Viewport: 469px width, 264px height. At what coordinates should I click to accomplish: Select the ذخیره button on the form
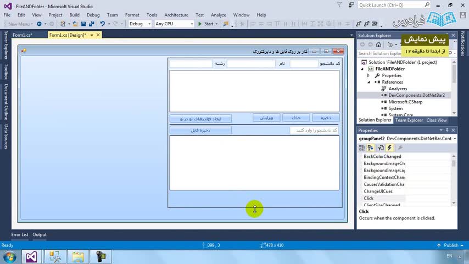click(326, 118)
